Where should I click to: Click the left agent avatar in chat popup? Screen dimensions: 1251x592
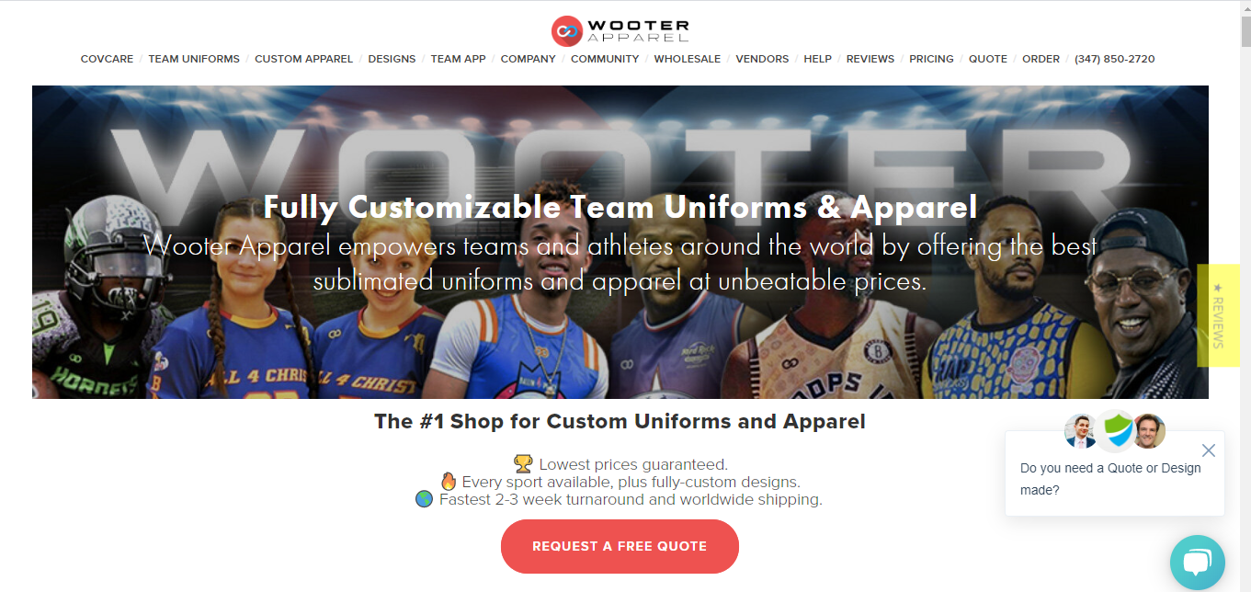pyautogui.click(x=1082, y=431)
